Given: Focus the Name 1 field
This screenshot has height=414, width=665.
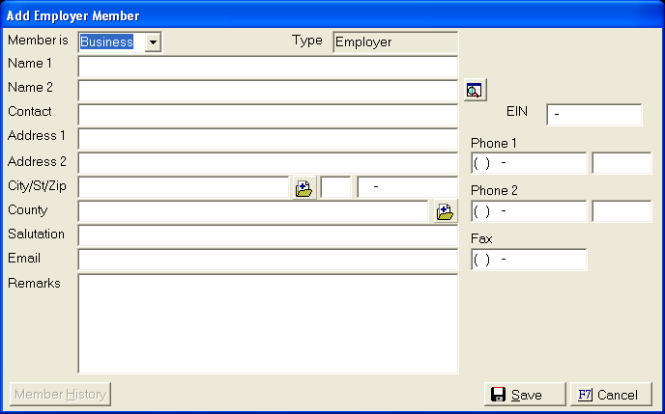Looking at the screenshot, I should click(268, 67).
